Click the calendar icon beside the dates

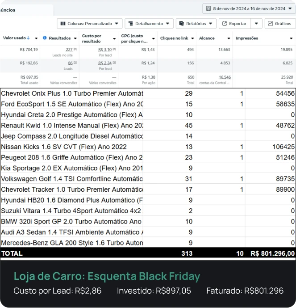pyautogui.click(x=208, y=8)
